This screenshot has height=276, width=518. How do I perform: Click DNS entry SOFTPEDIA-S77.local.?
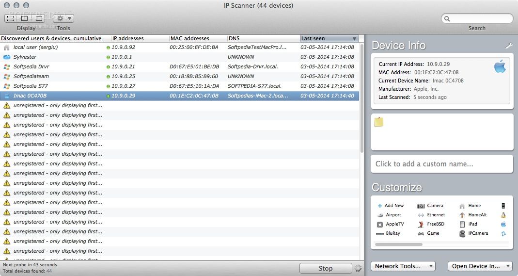[x=254, y=86]
